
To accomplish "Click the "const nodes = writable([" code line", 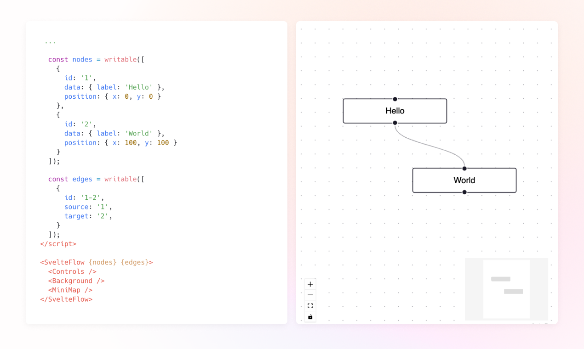I will pyautogui.click(x=97, y=60).
